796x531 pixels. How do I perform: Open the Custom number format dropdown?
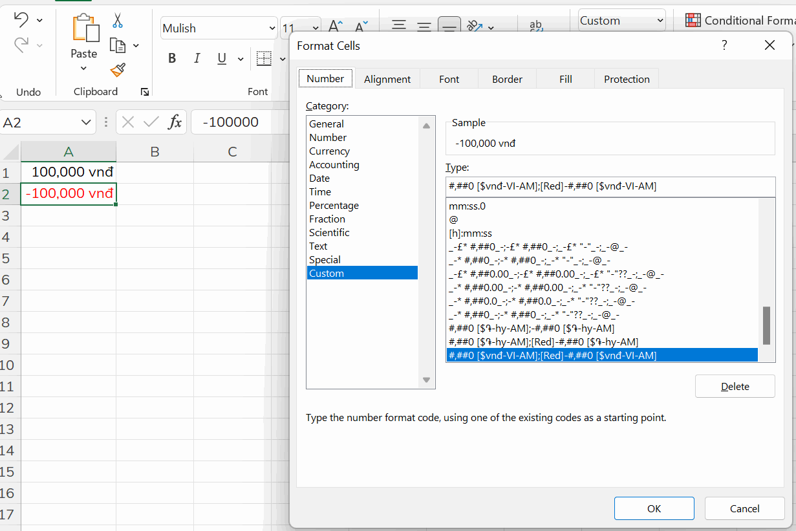coord(660,21)
